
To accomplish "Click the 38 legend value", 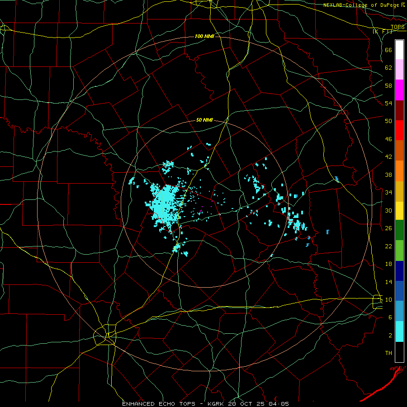I will pos(388,175).
